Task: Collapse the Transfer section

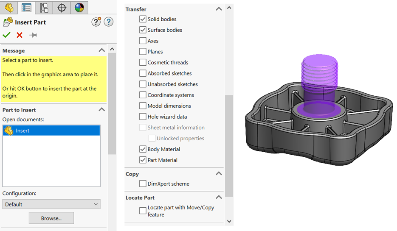Action: (219, 9)
